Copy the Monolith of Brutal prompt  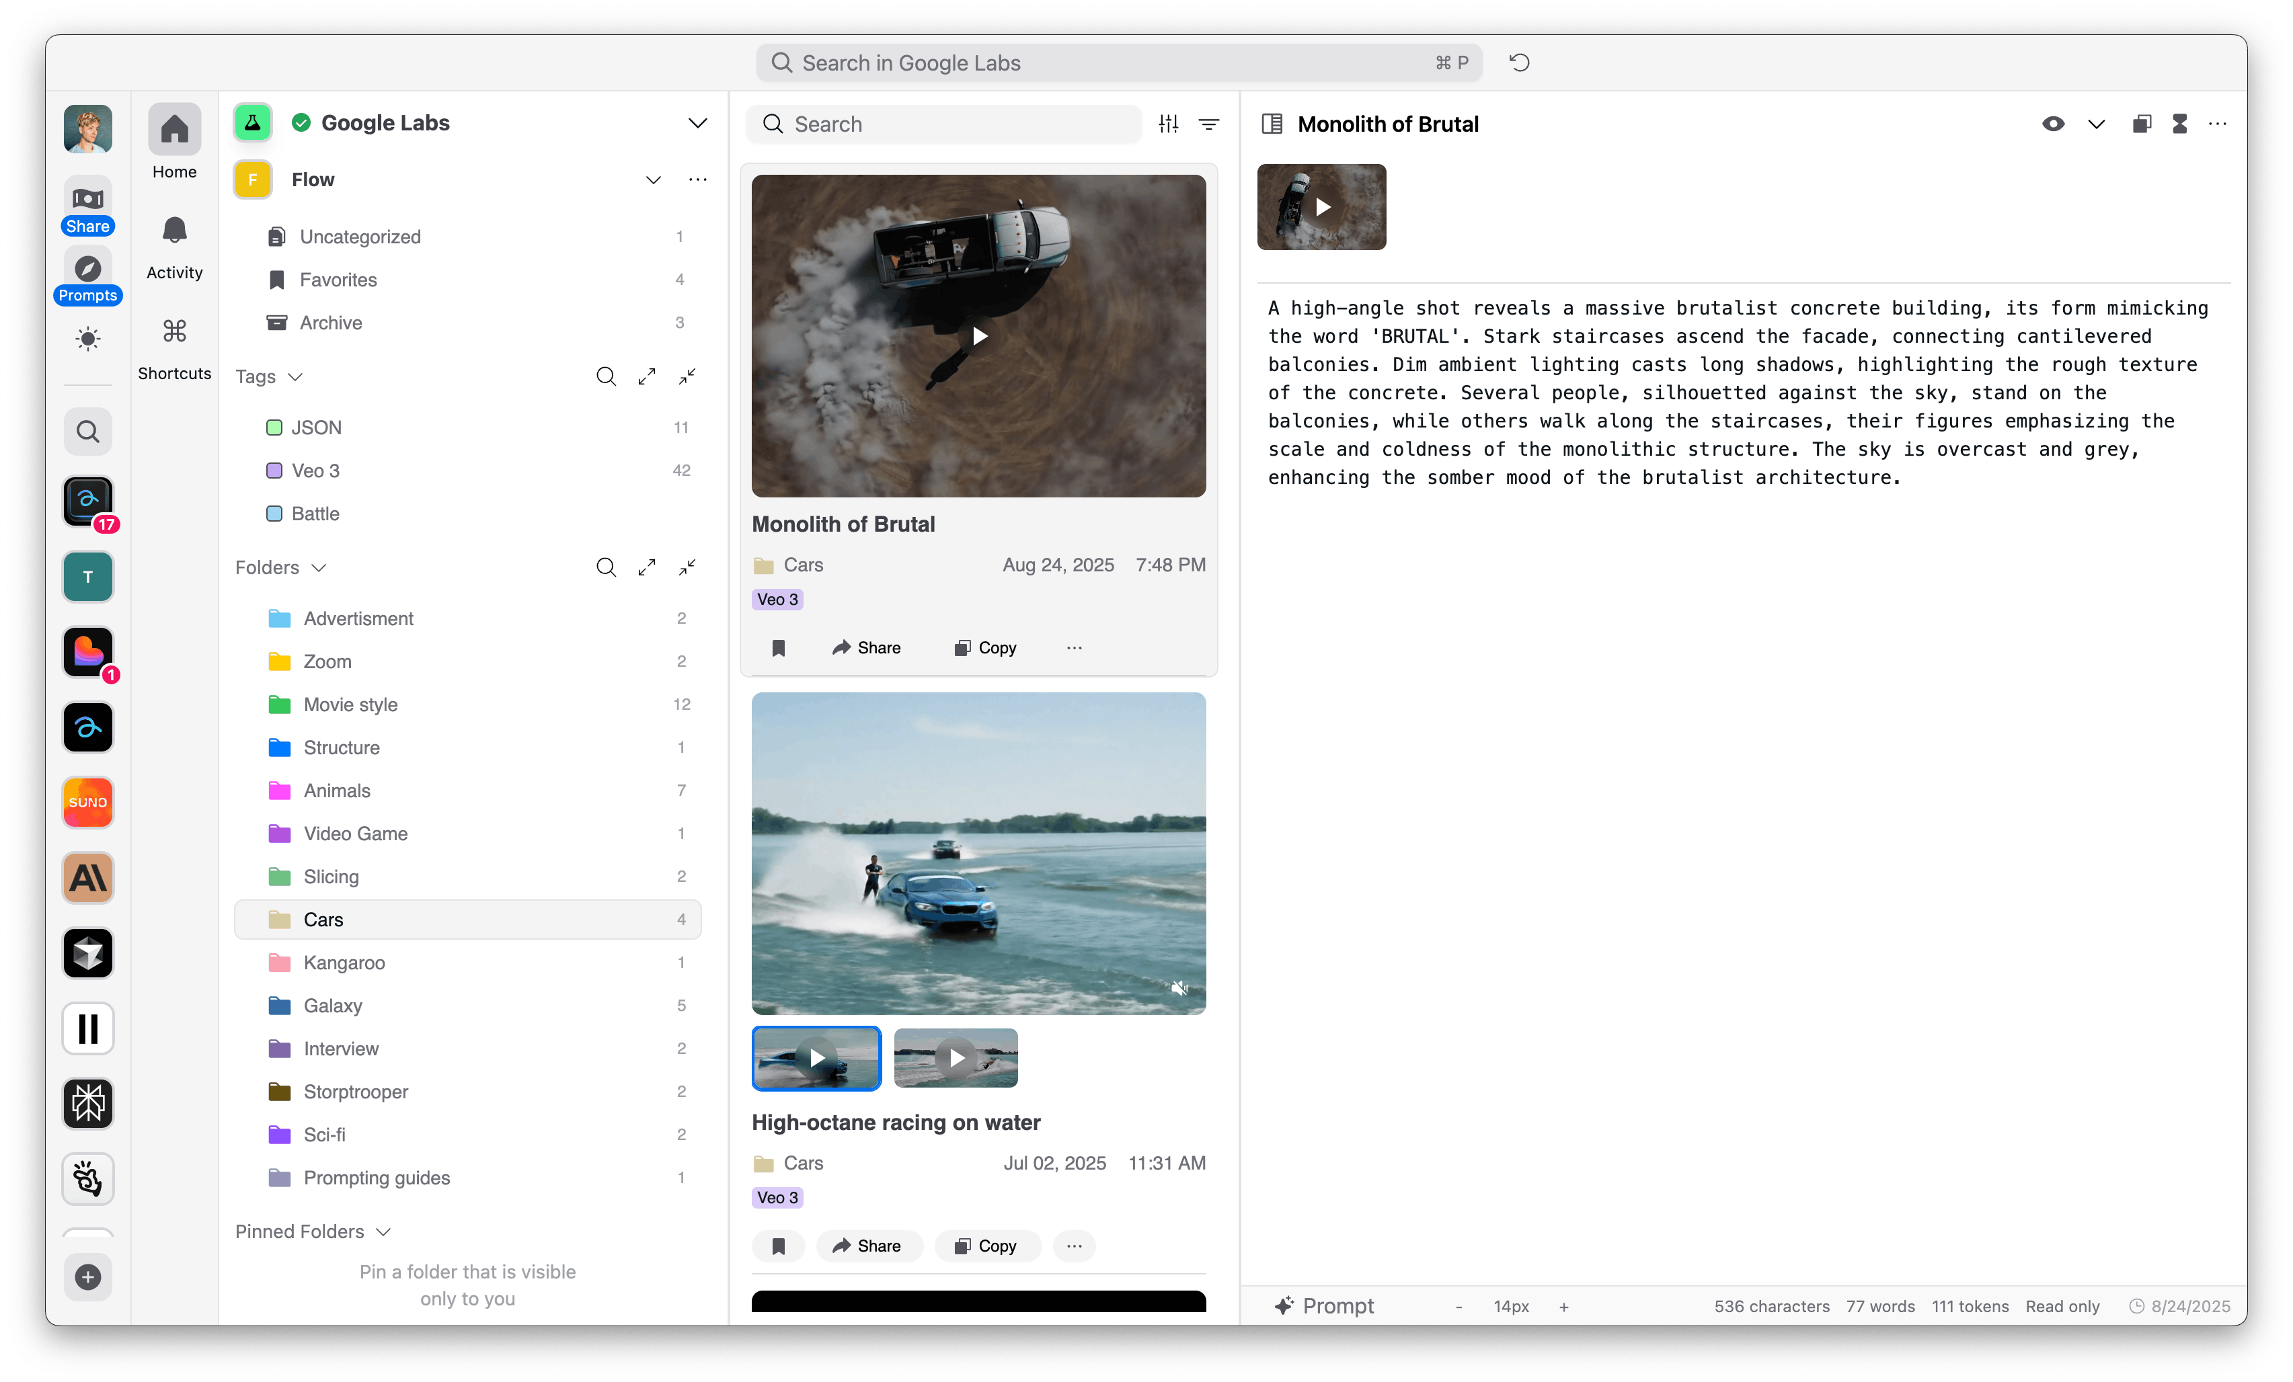[986, 648]
